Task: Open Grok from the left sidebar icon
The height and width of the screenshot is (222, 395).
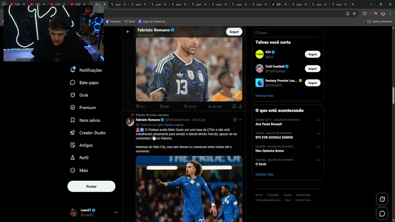Action: [73, 95]
